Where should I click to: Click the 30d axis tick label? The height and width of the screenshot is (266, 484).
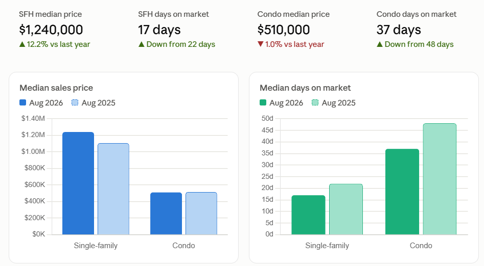(x=267, y=165)
